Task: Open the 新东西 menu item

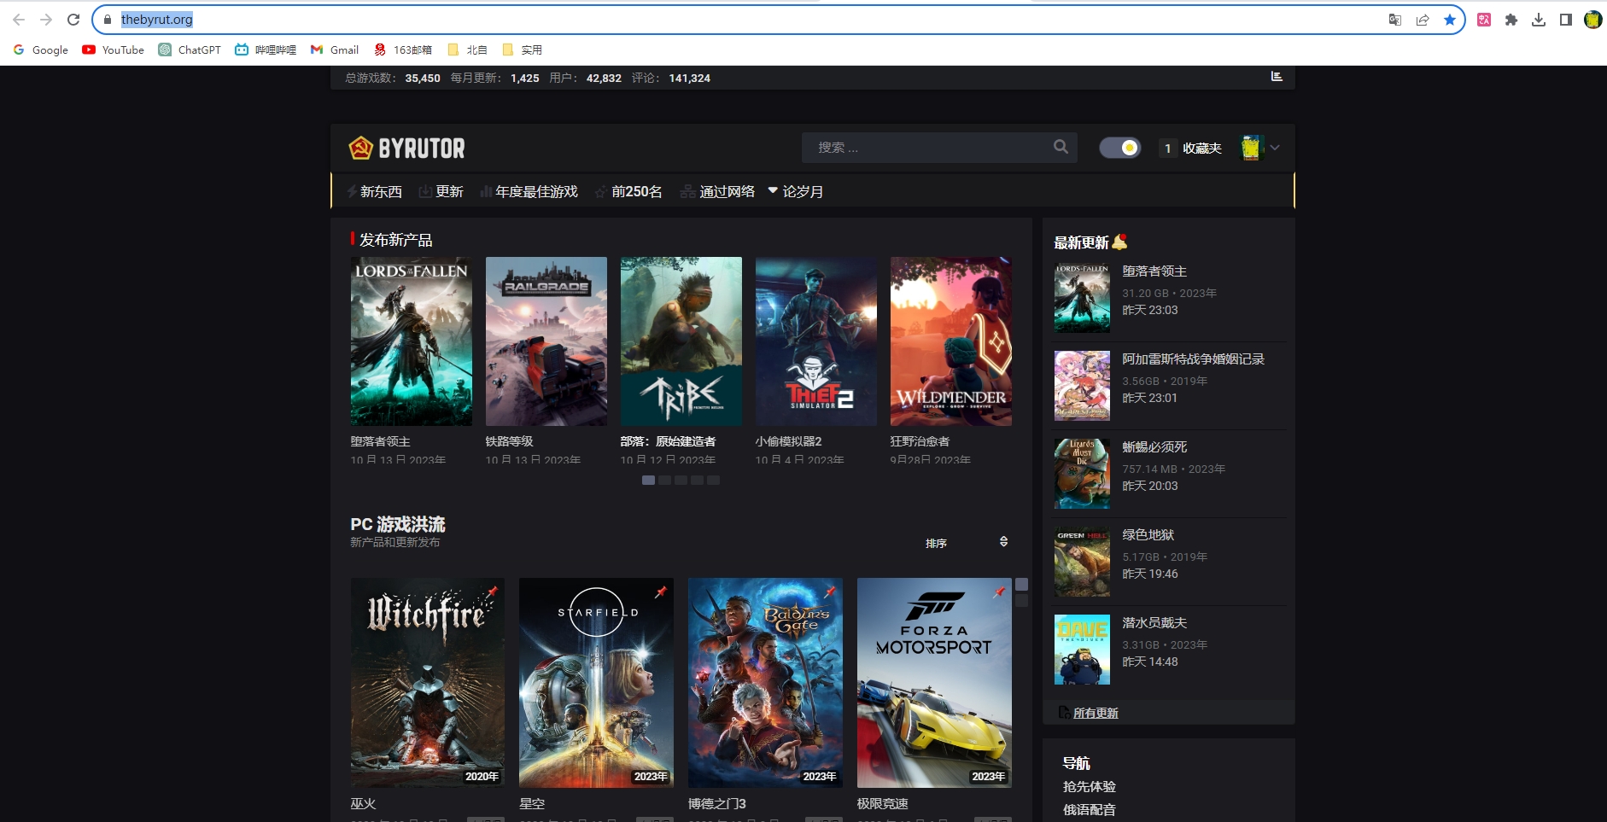Action: 374,191
